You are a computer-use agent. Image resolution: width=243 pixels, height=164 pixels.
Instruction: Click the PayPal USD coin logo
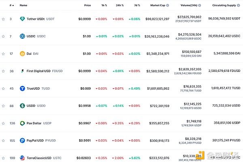[x=22, y=140]
